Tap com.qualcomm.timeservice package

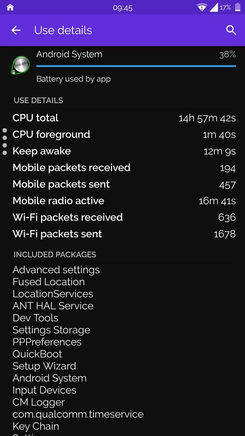coord(78,414)
